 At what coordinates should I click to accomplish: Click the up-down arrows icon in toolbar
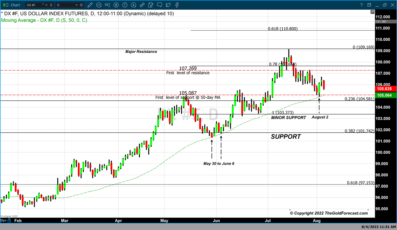click(x=142, y=5)
